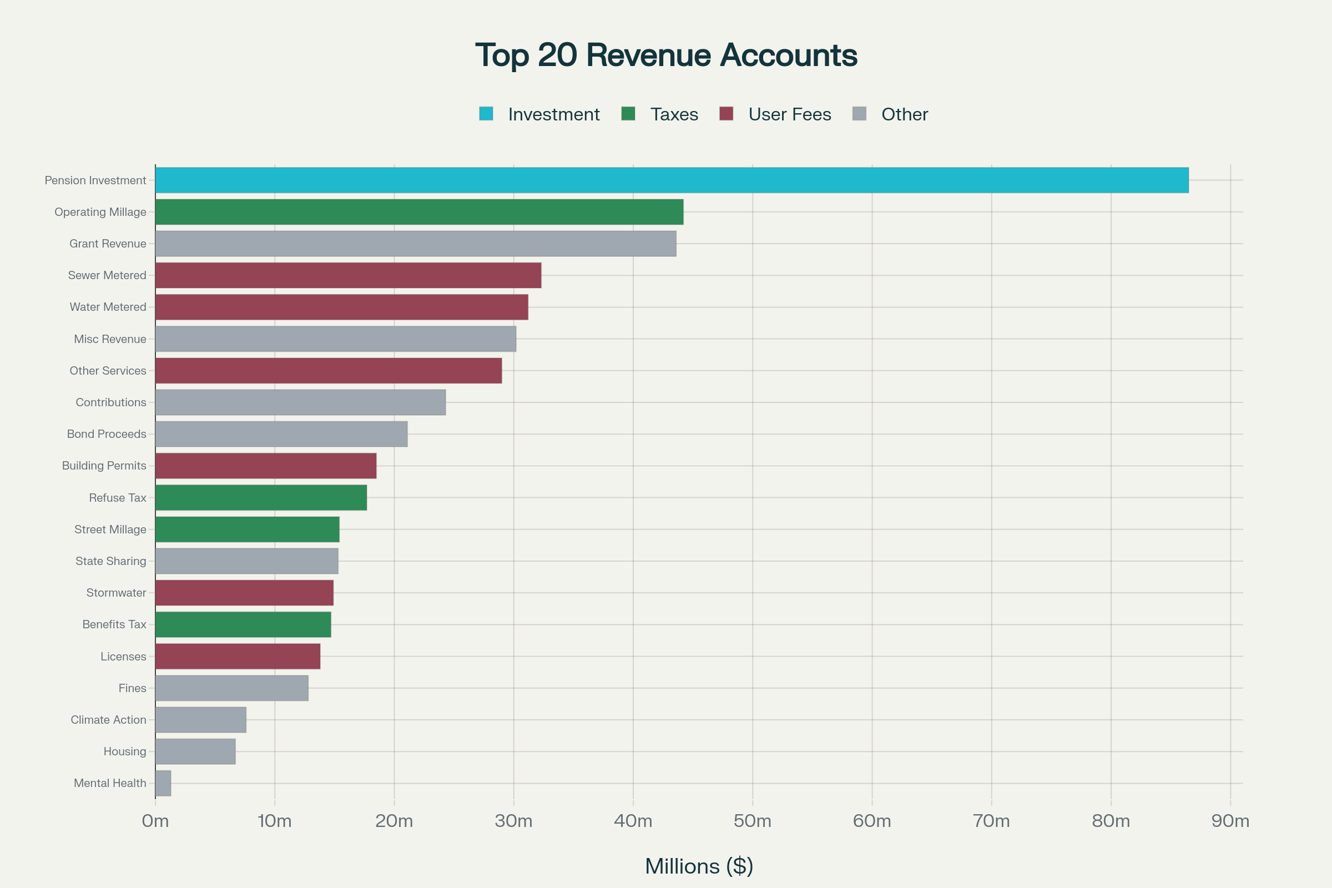Click the User Fees legend swatch
The height and width of the screenshot is (888, 1332).
pyautogui.click(x=726, y=114)
